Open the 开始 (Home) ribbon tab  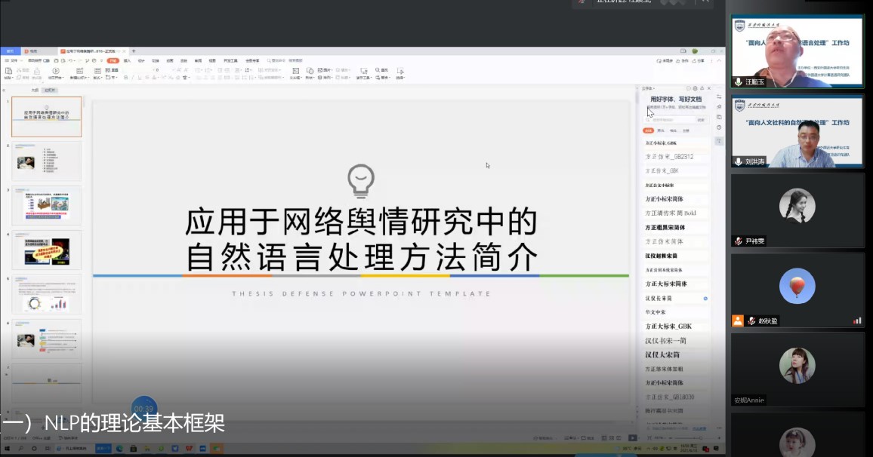(x=113, y=60)
